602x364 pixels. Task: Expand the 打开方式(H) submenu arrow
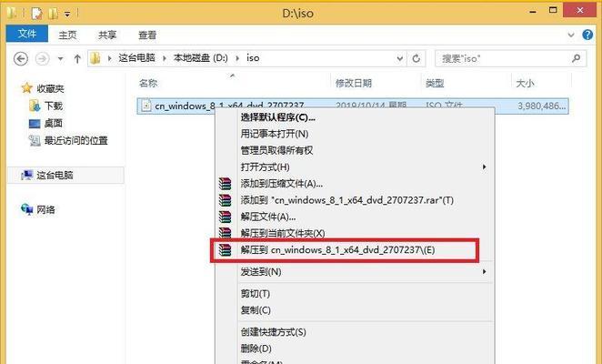coord(485,167)
